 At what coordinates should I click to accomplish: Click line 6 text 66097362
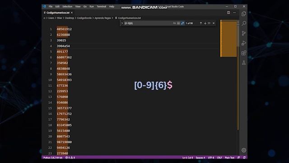(x=64, y=58)
